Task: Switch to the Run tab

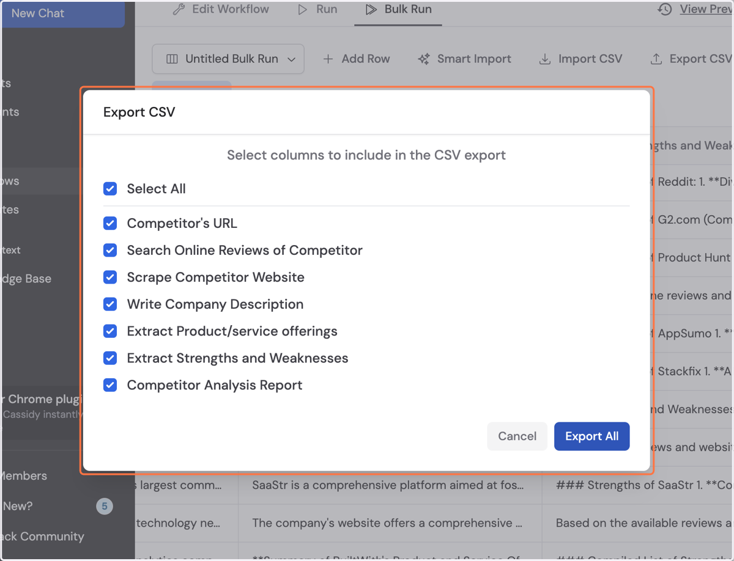Action: (x=317, y=9)
